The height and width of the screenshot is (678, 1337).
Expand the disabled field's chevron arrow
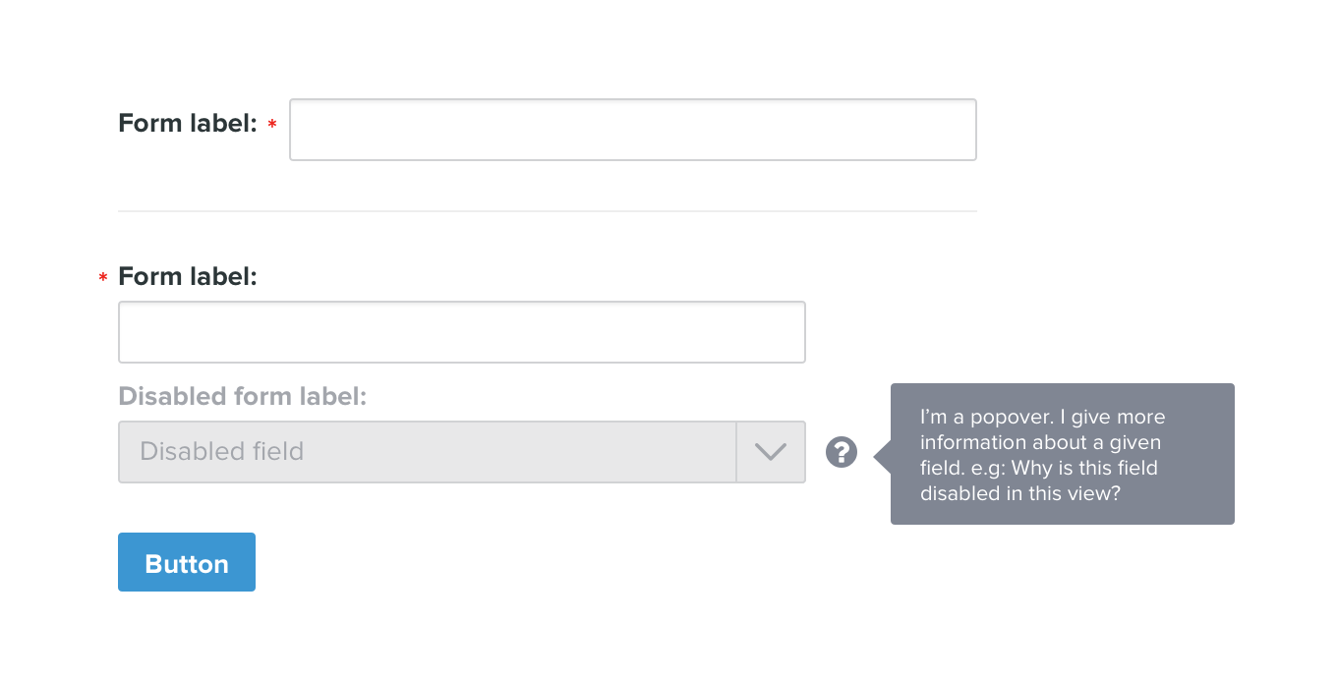click(771, 452)
